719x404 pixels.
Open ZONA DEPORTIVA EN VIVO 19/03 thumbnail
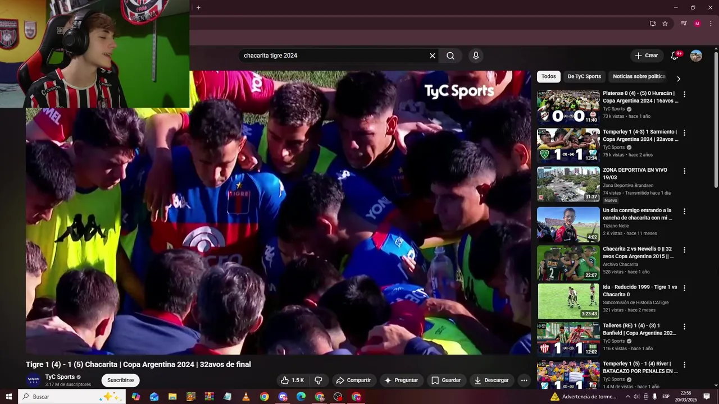568,184
